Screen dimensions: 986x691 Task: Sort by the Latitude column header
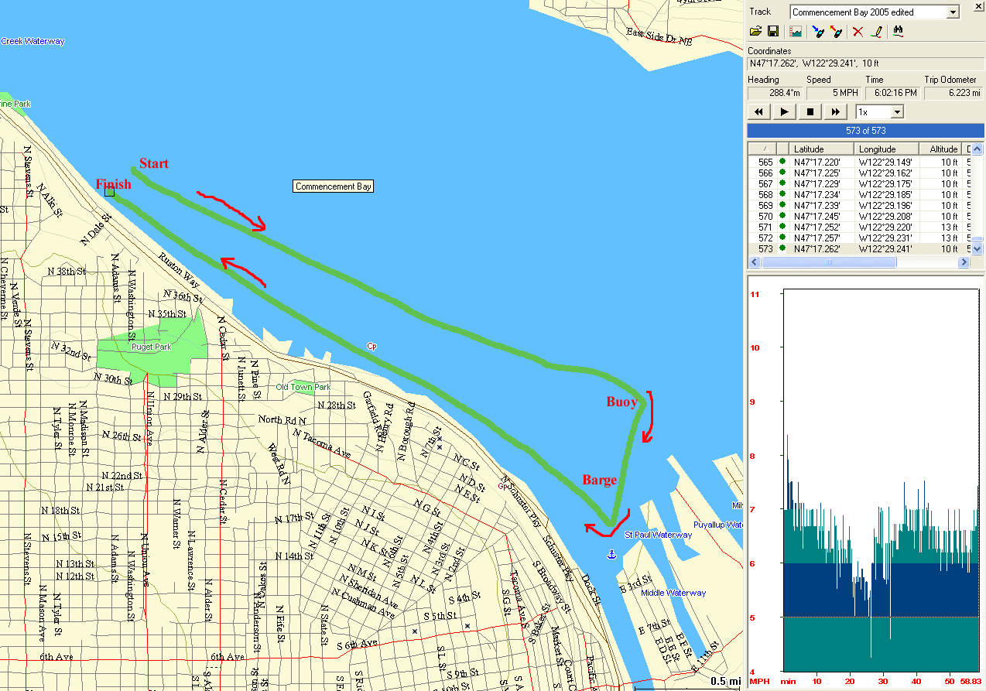pyautogui.click(x=822, y=149)
